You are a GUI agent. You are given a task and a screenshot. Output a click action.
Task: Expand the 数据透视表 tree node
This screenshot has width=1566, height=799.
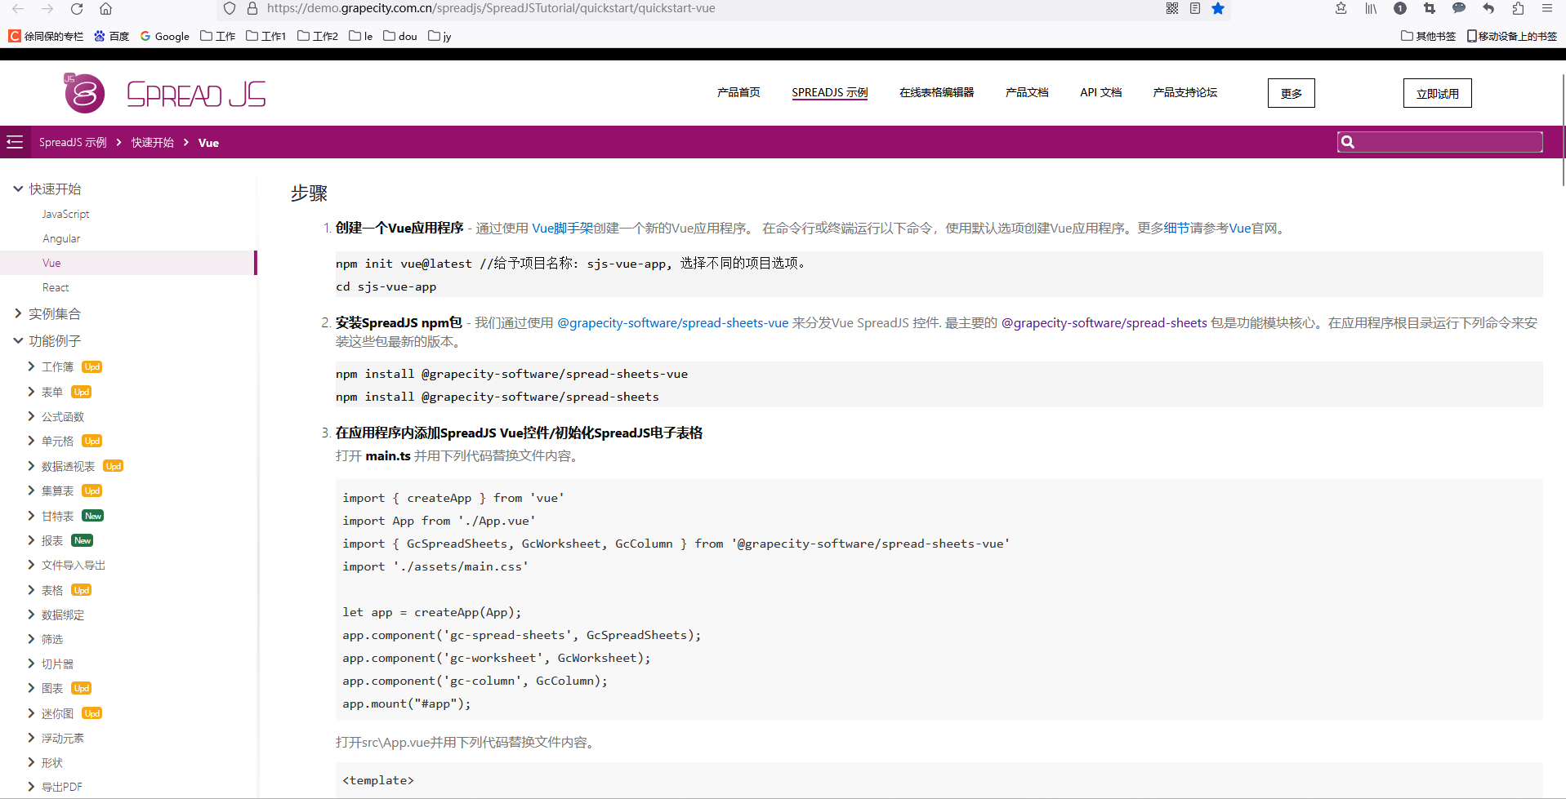point(31,466)
